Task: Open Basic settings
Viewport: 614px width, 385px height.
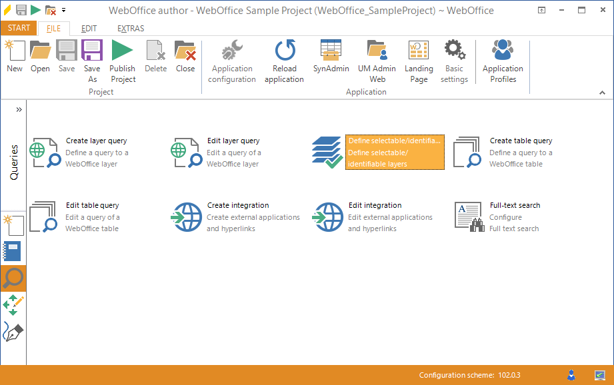Action: tap(454, 60)
